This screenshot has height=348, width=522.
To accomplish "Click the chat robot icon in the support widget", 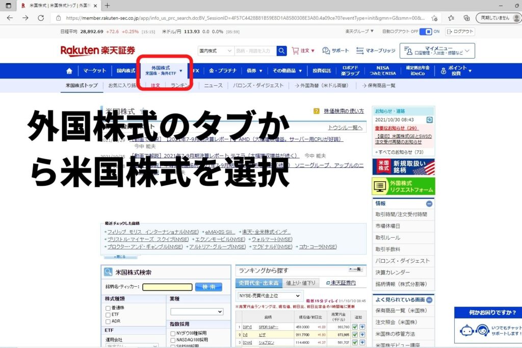I will pos(467,331).
